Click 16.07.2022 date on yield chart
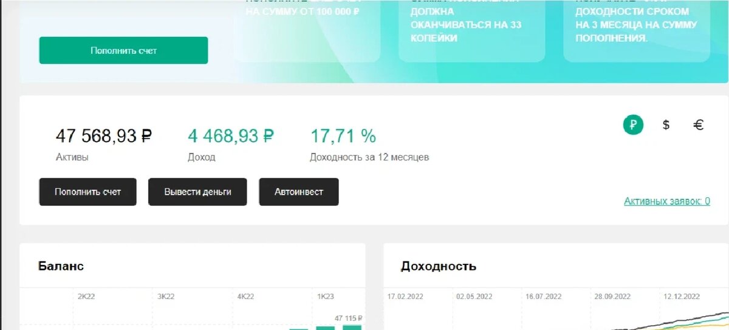729x330 pixels. 543,297
